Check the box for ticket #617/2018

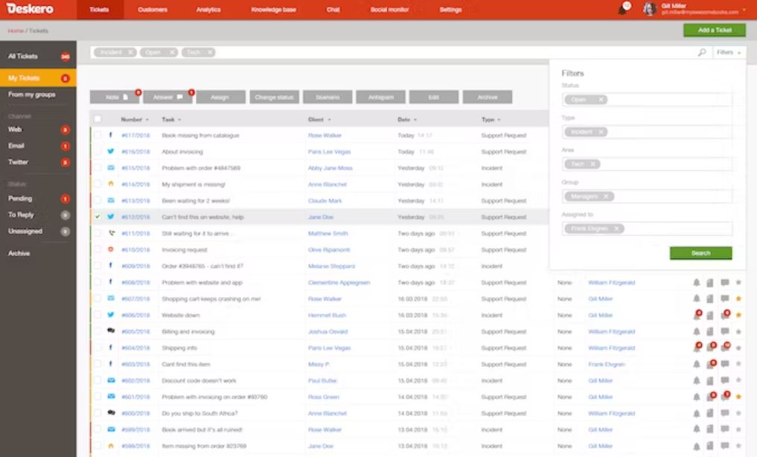[98, 135]
